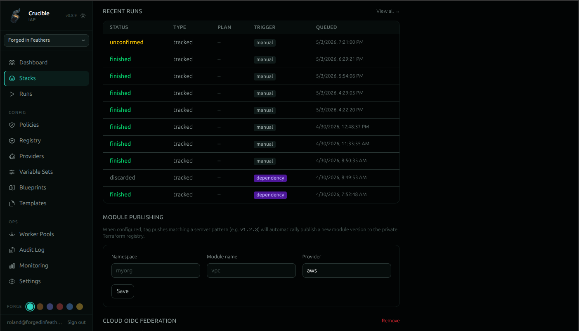
Task: Click the Policies shield icon
Action: [x=12, y=125]
